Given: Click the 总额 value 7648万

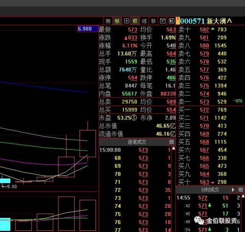Looking at the screenshot, I should coord(127,70).
